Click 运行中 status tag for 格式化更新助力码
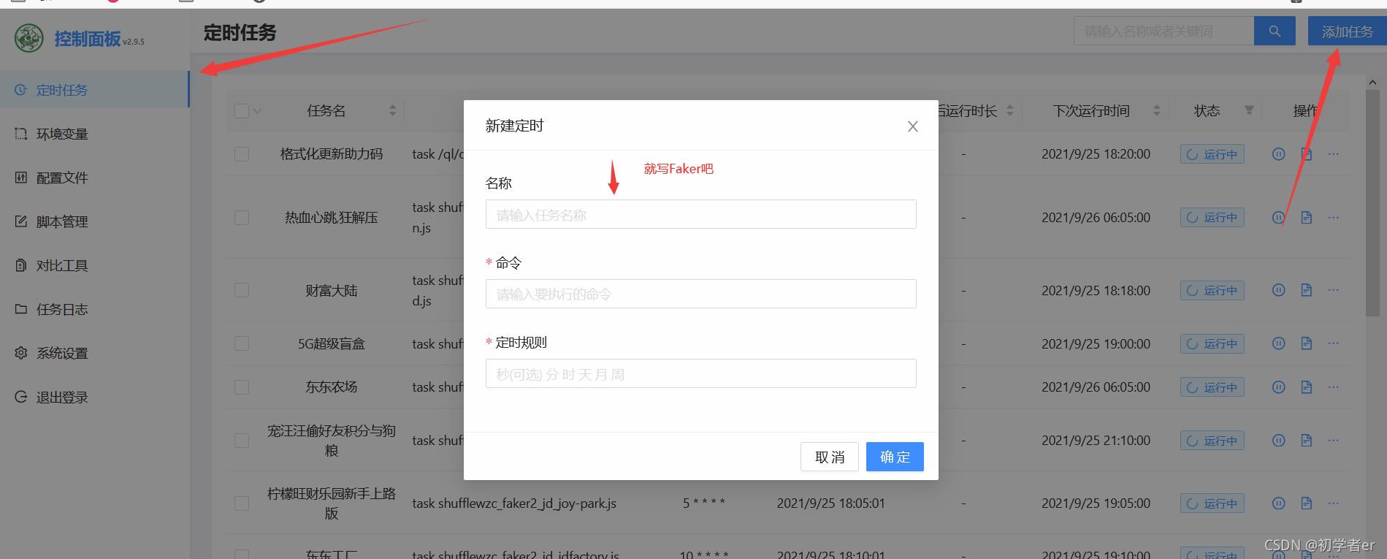Viewport: 1387px width, 559px height. (1212, 154)
